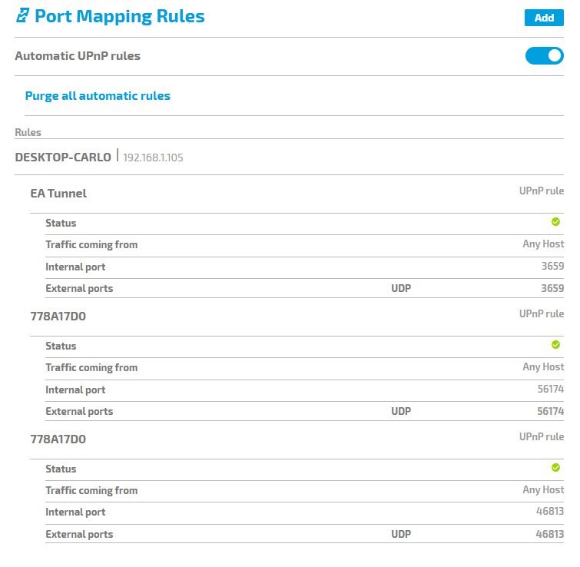Click status checkmark of rule with port 46813
The image size is (580, 567).
pos(555,468)
